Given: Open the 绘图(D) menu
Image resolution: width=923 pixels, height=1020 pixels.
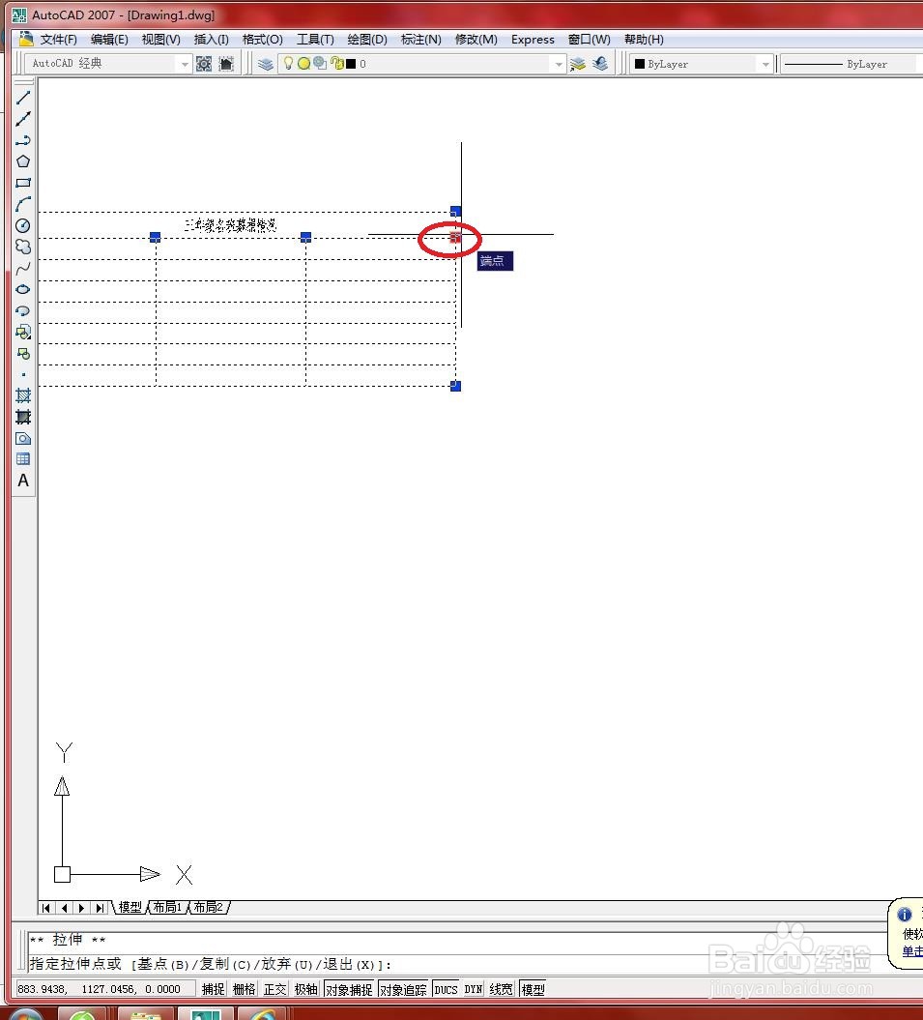Looking at the screenshot, I should click(x=367, y=39).
